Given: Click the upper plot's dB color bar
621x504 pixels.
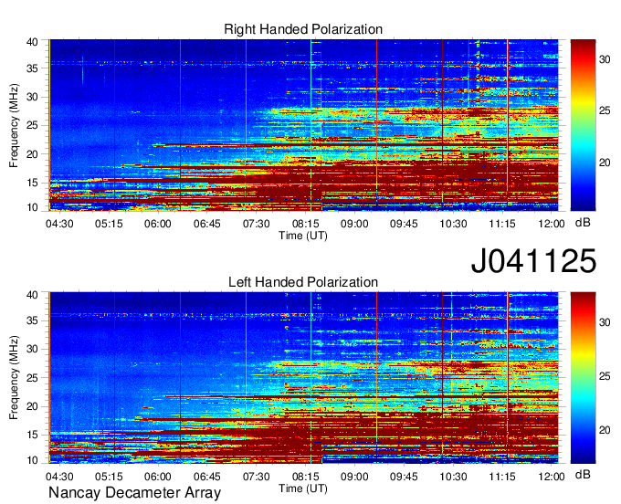Looking at the screenshot, I should pos(583,125).
